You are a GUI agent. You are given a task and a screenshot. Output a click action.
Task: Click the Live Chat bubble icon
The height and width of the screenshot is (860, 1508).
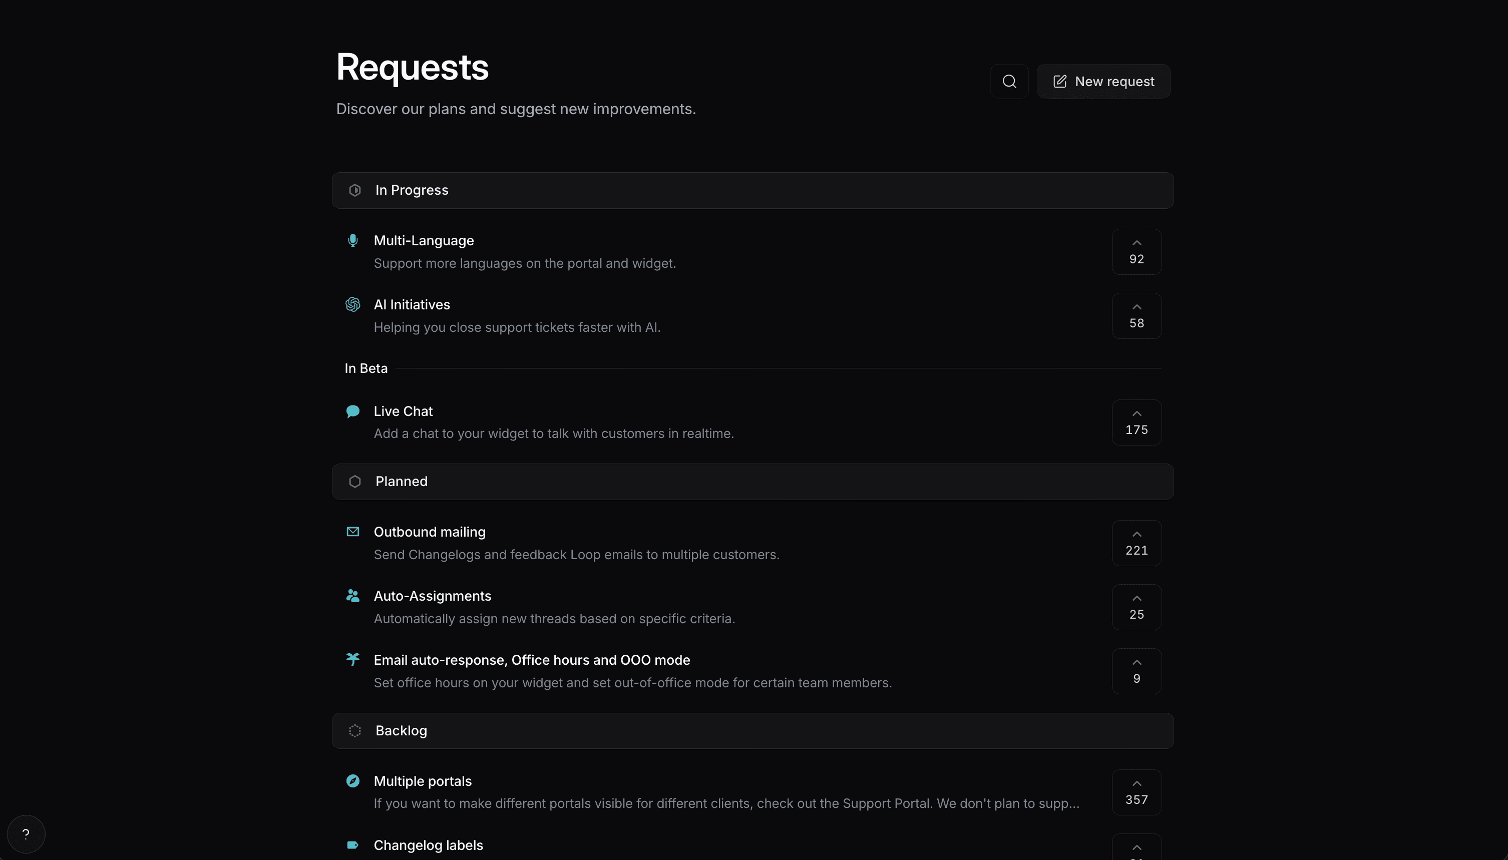coord(352,411)
